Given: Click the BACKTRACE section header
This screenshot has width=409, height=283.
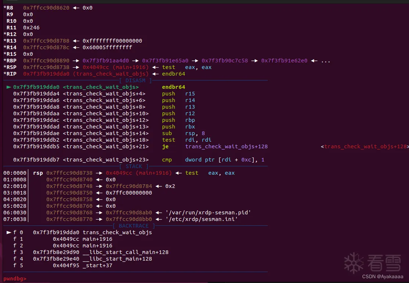Looking at the screenshot, I should 134,226.
